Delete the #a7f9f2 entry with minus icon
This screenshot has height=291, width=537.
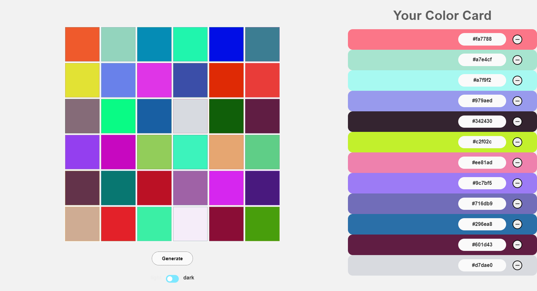coord(517,81)
